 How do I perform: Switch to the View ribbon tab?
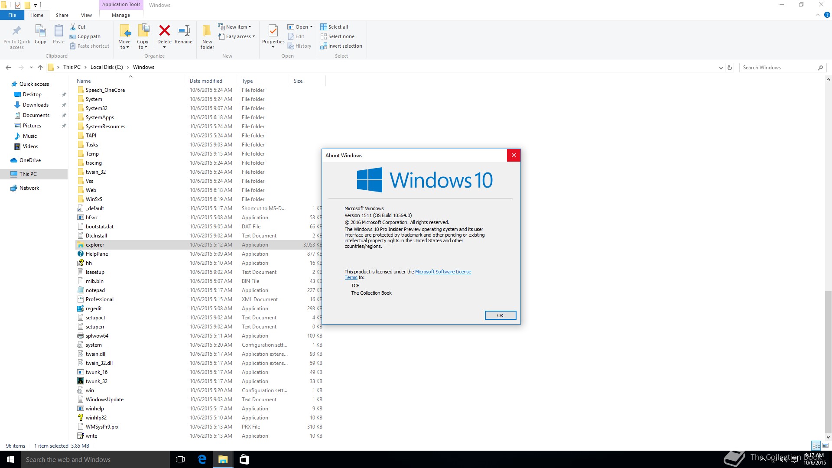[x=86, y=15]
